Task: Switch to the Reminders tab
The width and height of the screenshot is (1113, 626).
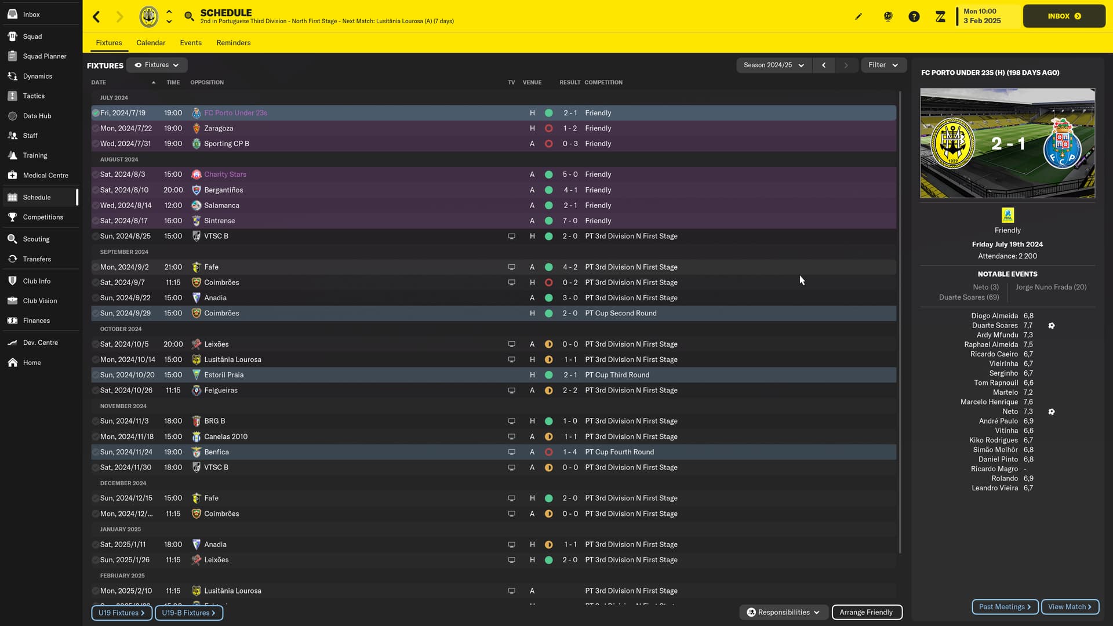Action: (234, 43)
